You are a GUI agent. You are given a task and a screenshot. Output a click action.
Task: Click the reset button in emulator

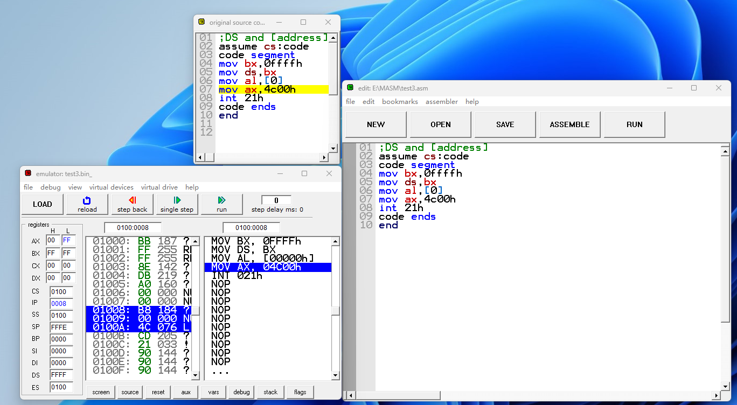click(x=158, y=392)
